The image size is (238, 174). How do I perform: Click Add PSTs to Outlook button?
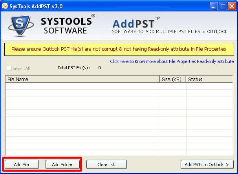[x=207, y=165]
